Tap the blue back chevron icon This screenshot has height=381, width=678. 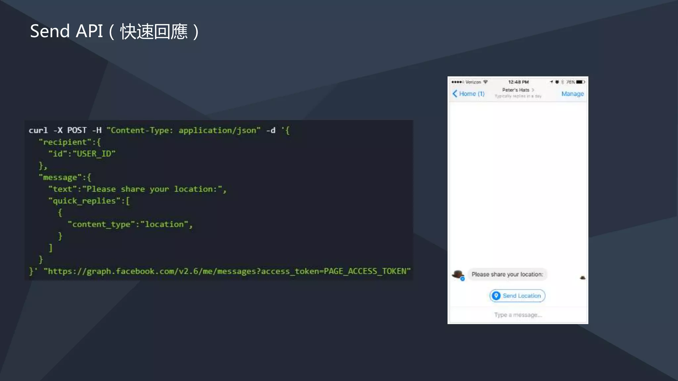(x=455, y=94)
